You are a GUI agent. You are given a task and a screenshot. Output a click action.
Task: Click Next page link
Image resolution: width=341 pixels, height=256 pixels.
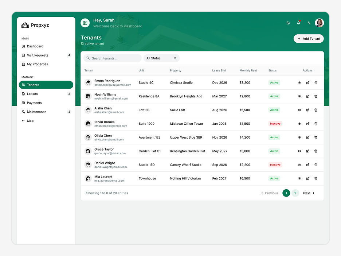pos(309,193)
